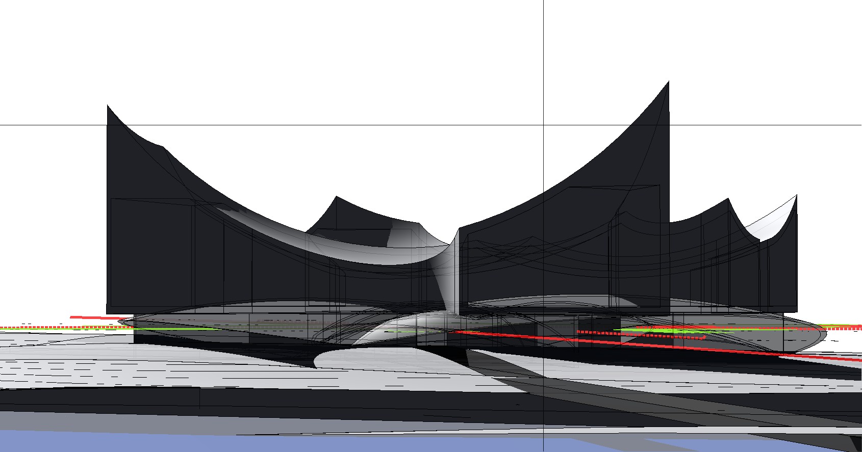Click the top-left corner peak of left wall
The height and width of the screenshot is (452, 862).
(x=108, y=106)
